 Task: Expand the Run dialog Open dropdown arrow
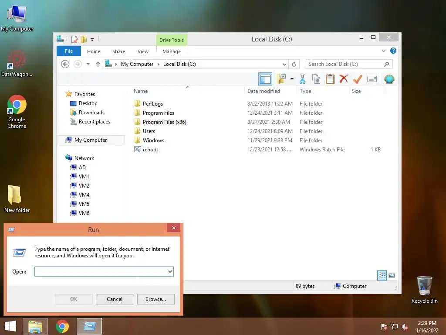click(170, 271)
